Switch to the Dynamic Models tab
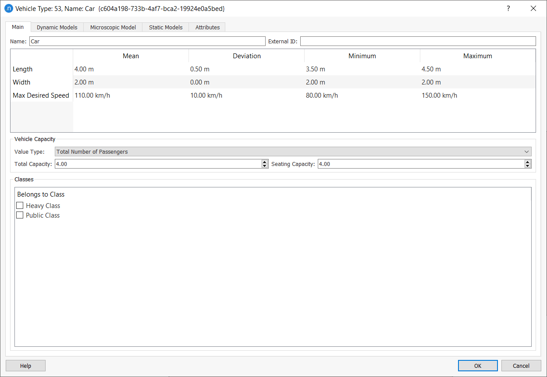The image size is (547, 377). pyautogui.click(x=57, y=27)
